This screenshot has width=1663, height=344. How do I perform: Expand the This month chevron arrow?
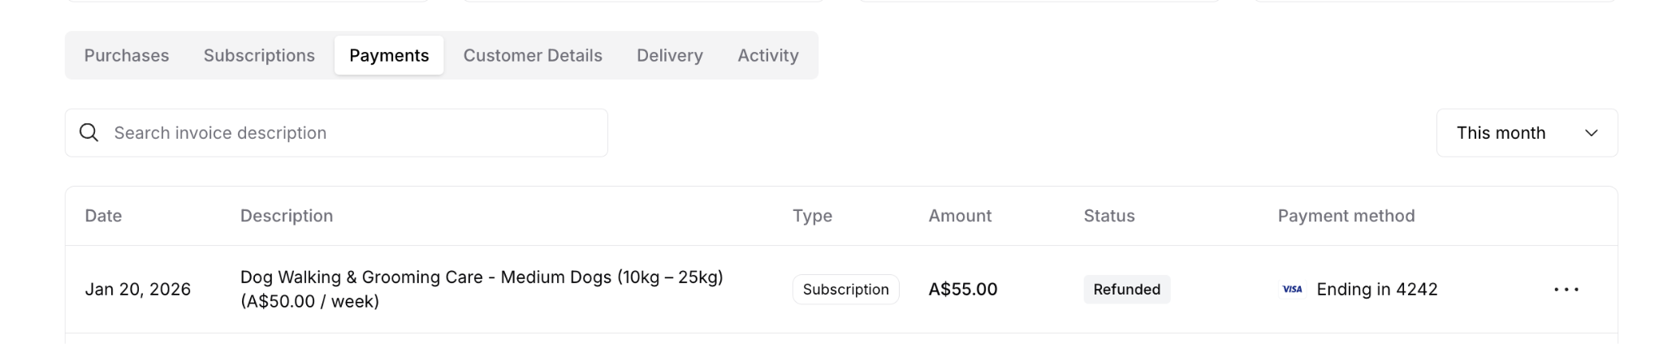point(1591,133)
